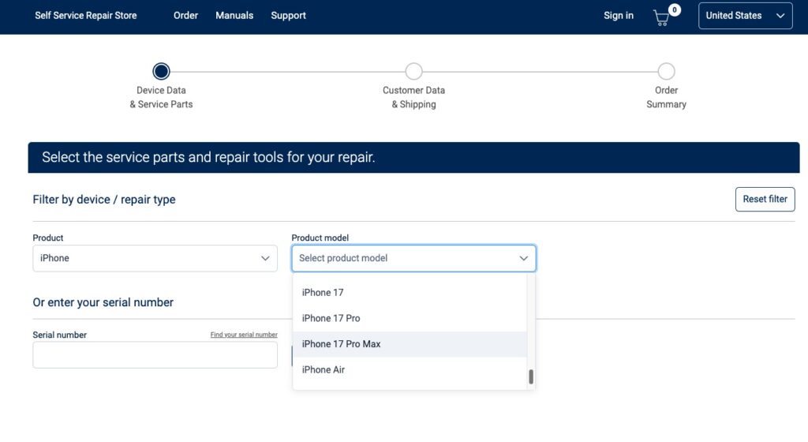Click into the Serial number input field
Image resolution: width=808 pixels, height=442 pixels.
pos(155,355)
